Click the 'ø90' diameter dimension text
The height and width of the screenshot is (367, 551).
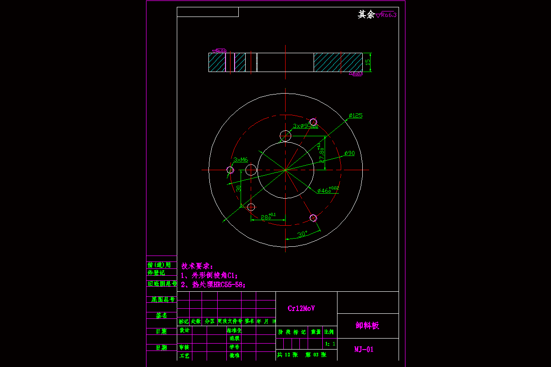[x=349, y=153]
